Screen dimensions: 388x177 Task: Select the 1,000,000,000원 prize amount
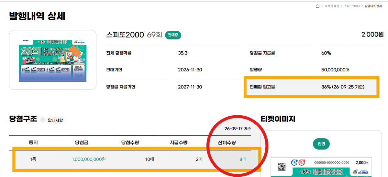point(89,159)
